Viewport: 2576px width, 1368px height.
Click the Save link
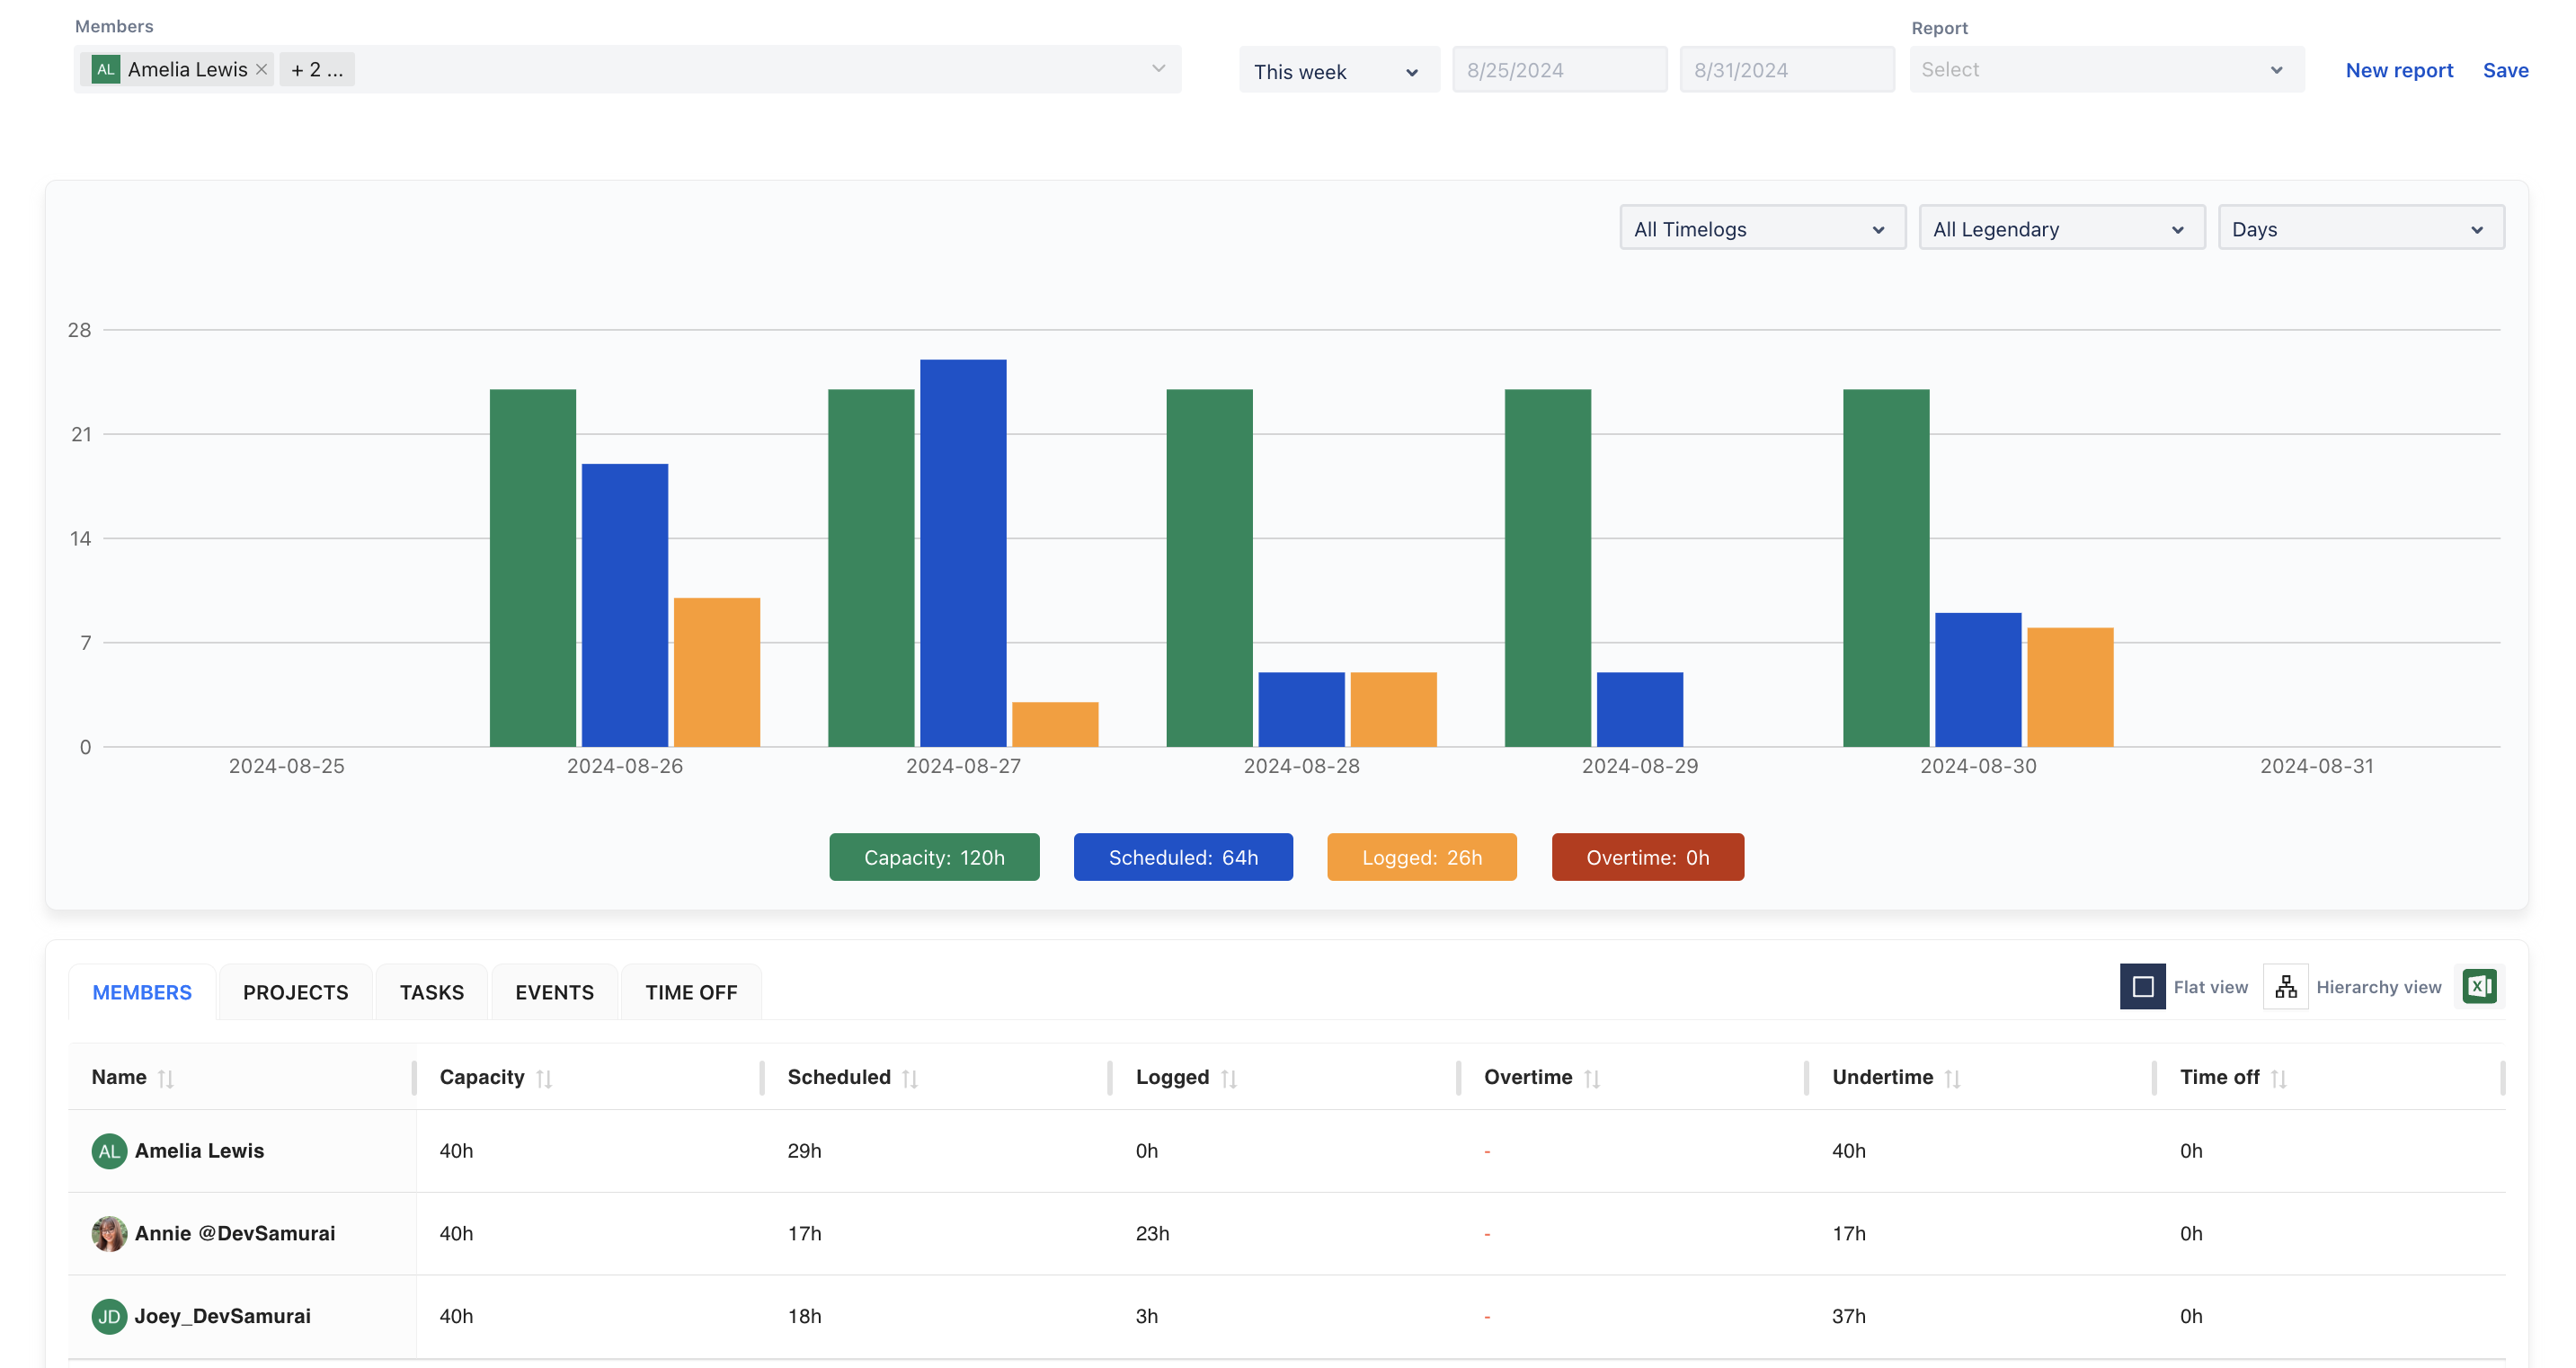tap(2505, 70)
